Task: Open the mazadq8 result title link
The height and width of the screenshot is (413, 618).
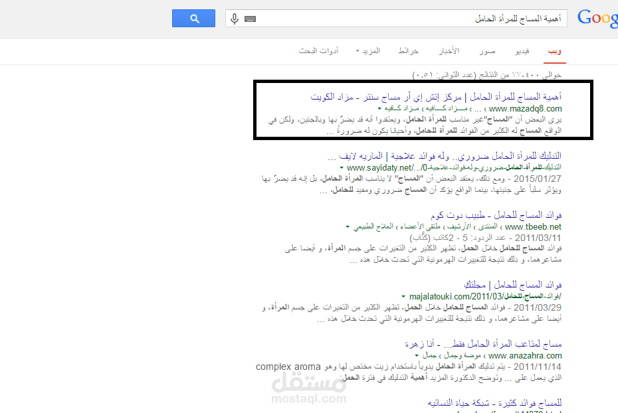Action: 436,97
